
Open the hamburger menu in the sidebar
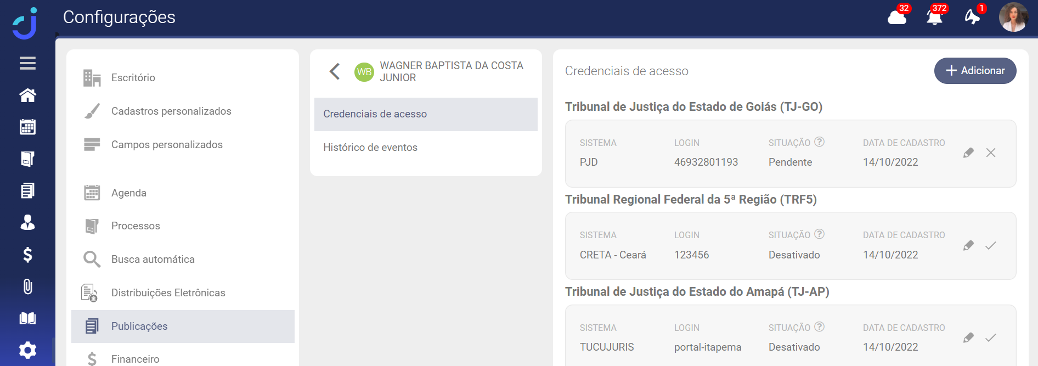pyautogui.click(x=27, y=63)
